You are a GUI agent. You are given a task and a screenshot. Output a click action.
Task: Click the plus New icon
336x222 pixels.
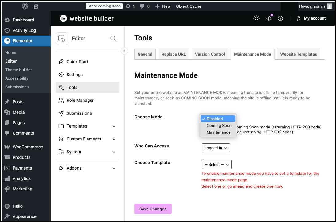pyautogui.click(x=157, y=6)
